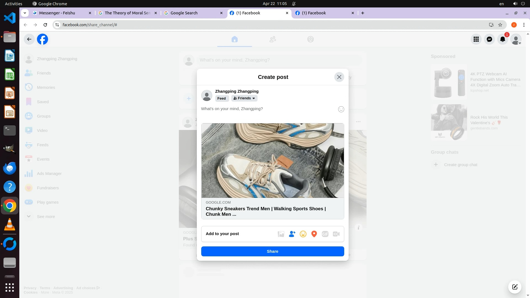Click the Check in location pin icon

(x=314, y=234)
